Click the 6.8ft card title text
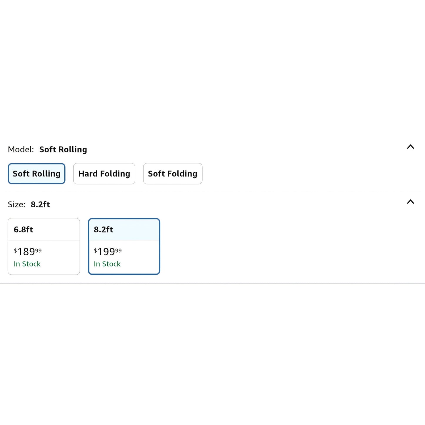Image resolution: width=425 pixels, height=425 pixels. pyautogui.click(x=23, y=230)
